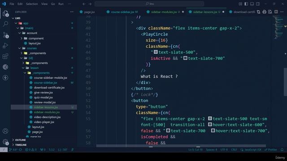Expand the TIMELINE section

21,145
